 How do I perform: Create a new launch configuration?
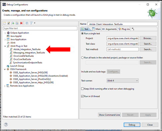pos(5,23)
